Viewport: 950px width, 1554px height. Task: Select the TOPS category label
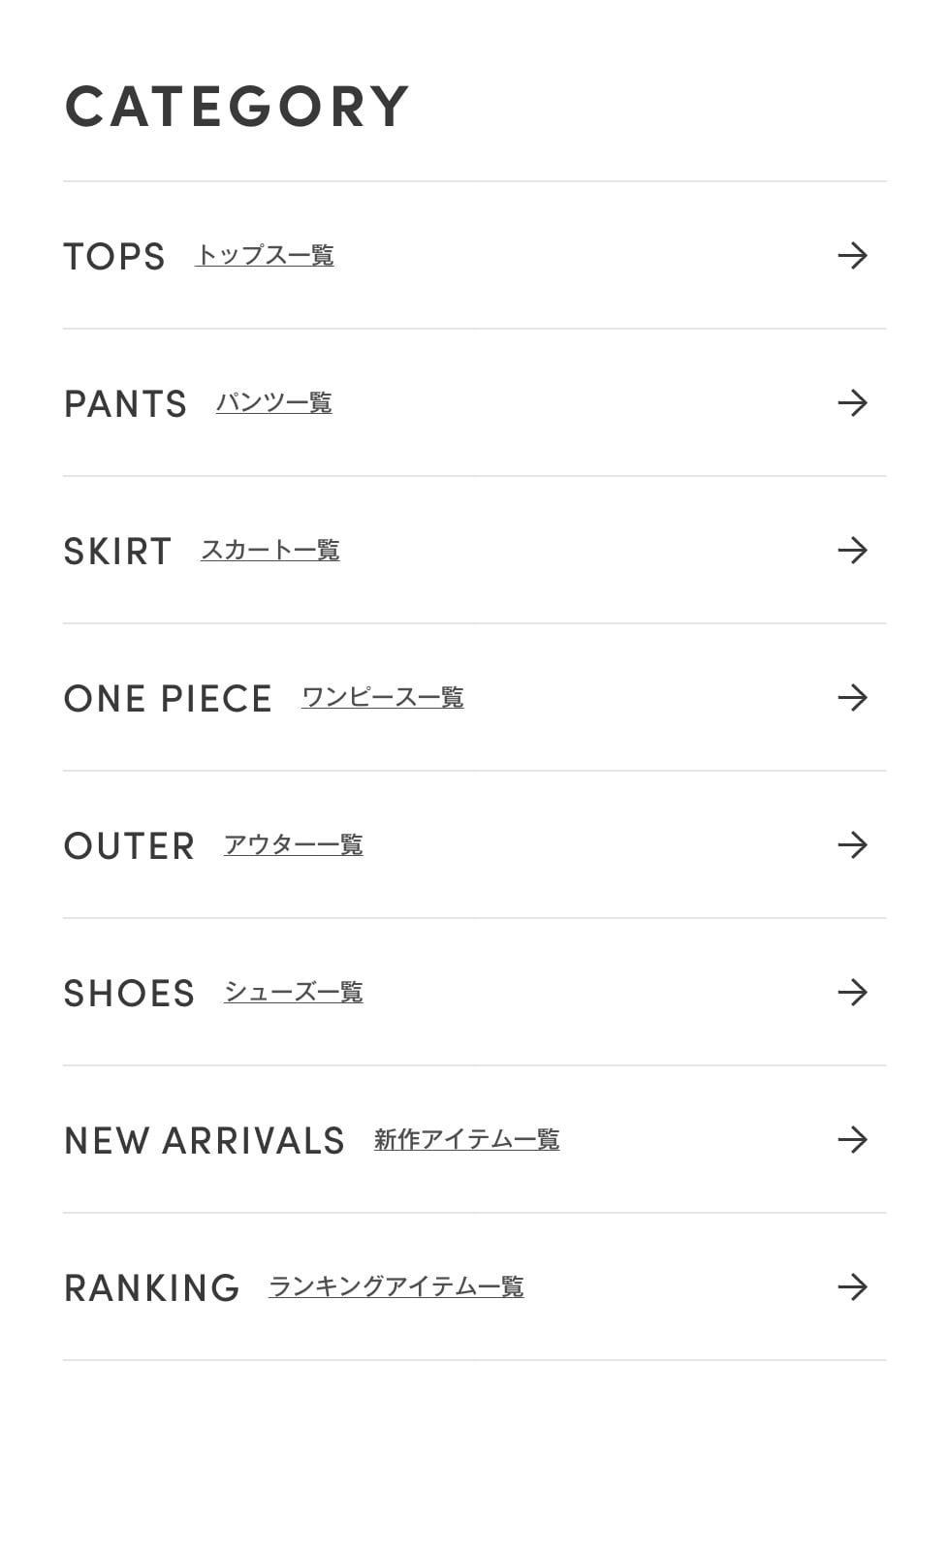(x=114, y=257)
